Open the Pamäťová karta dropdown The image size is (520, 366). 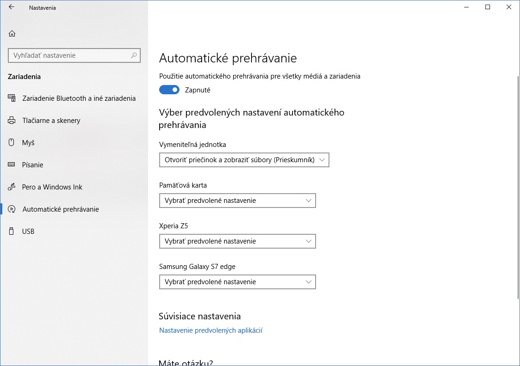238,201
